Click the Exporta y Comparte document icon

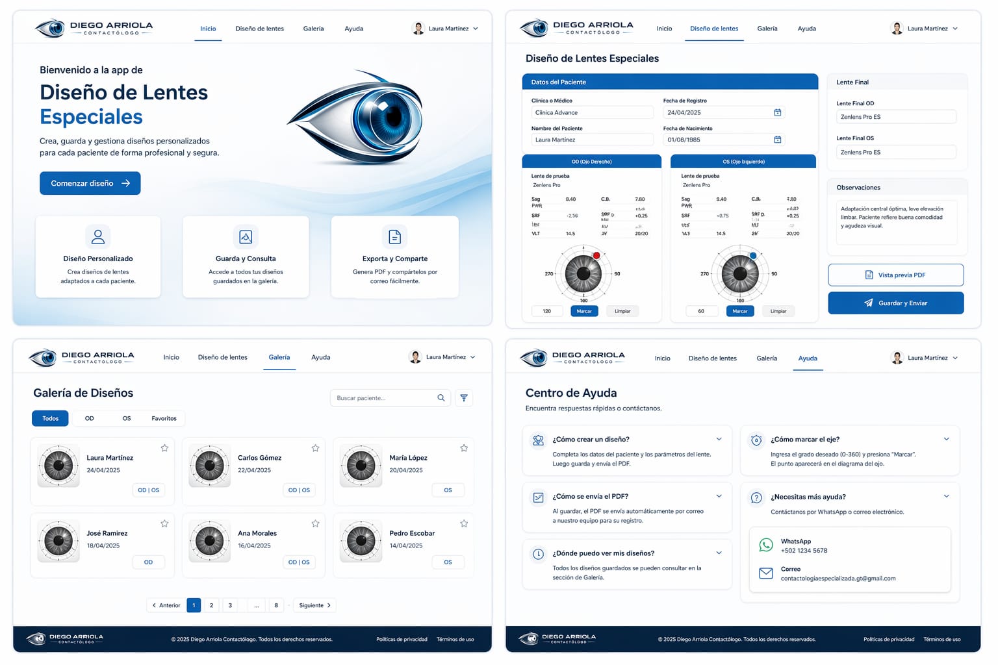[394, 237]
